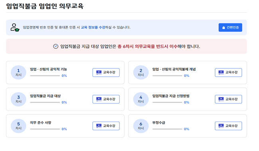Click the lock icon in 간편인증 button
259x151 pixels.
224,27
